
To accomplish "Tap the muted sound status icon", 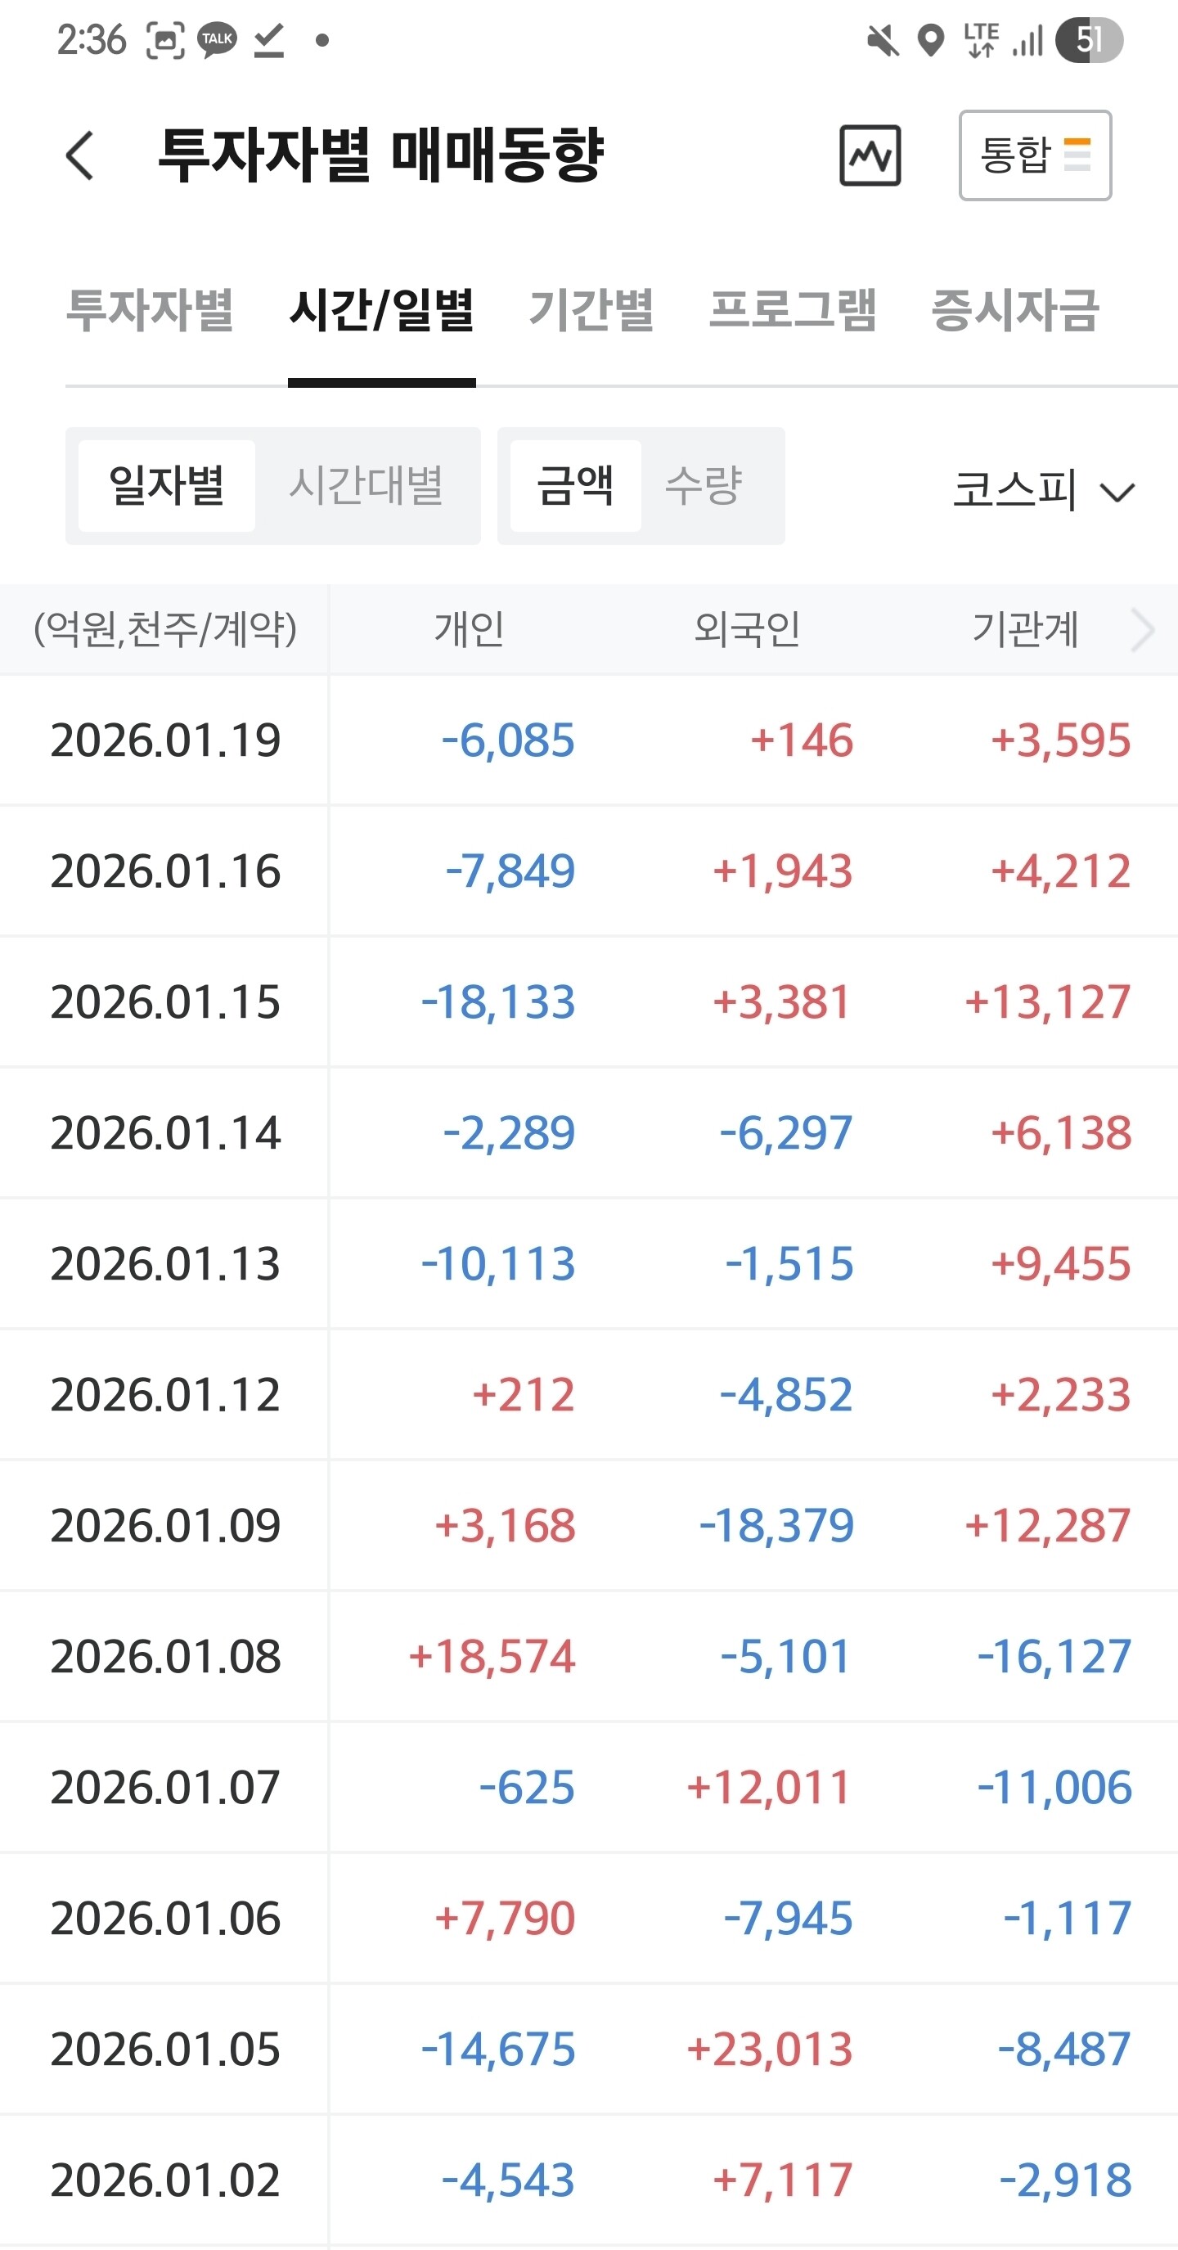I will (x=883, y=40).
